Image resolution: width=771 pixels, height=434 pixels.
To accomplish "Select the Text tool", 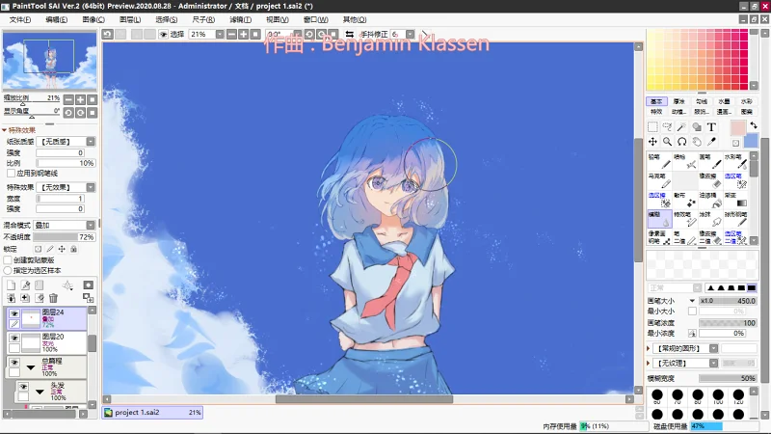I will [711, 127].
